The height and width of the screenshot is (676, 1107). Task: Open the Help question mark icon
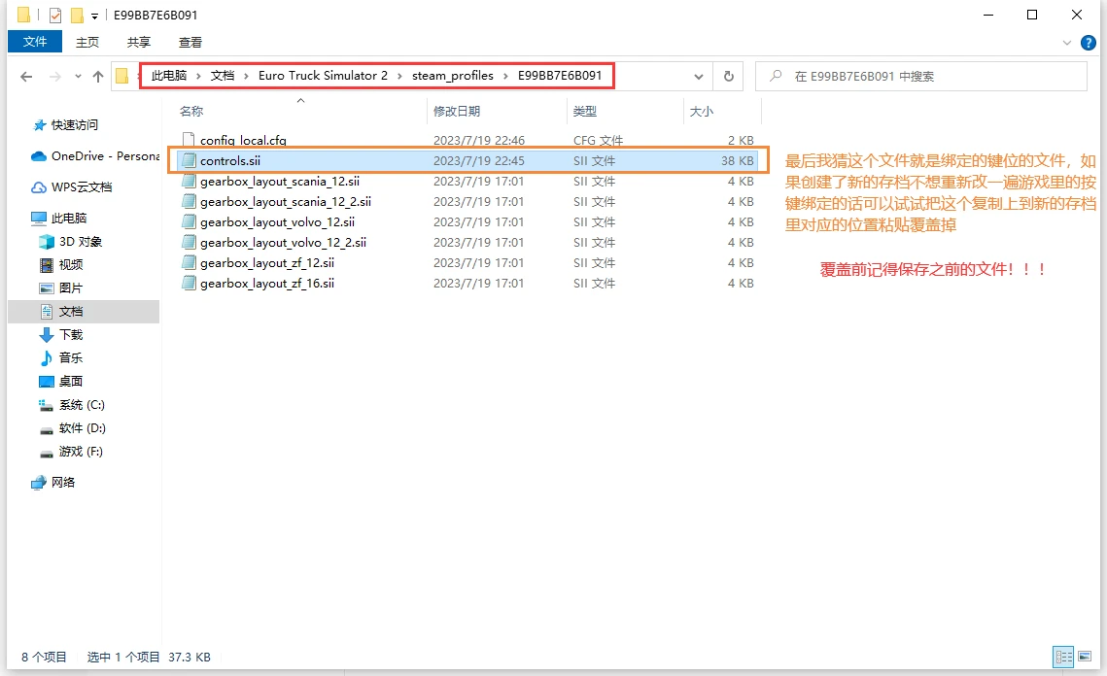1089,43
